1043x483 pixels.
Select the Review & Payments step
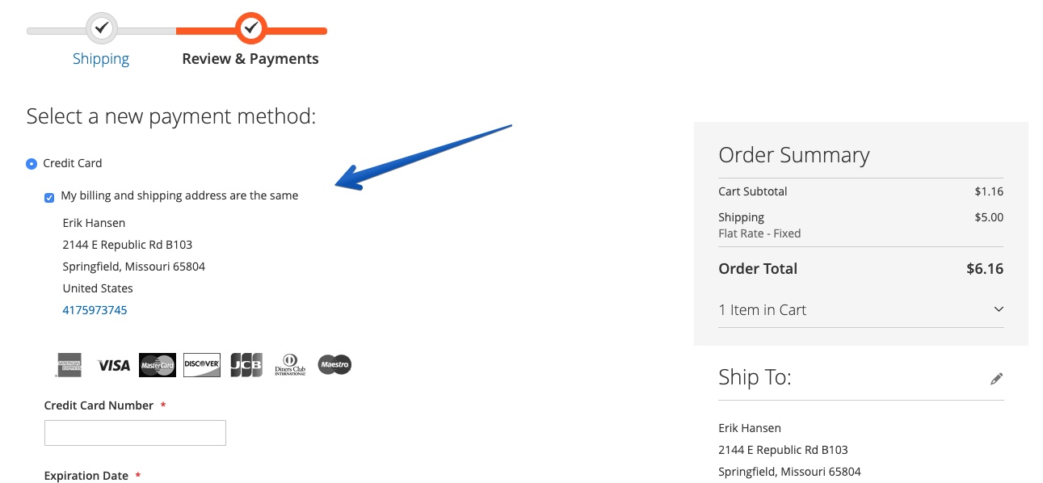(x=250, y=59)
